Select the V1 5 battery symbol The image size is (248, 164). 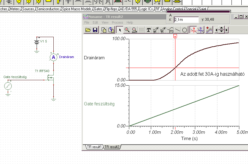pos(37,42)
